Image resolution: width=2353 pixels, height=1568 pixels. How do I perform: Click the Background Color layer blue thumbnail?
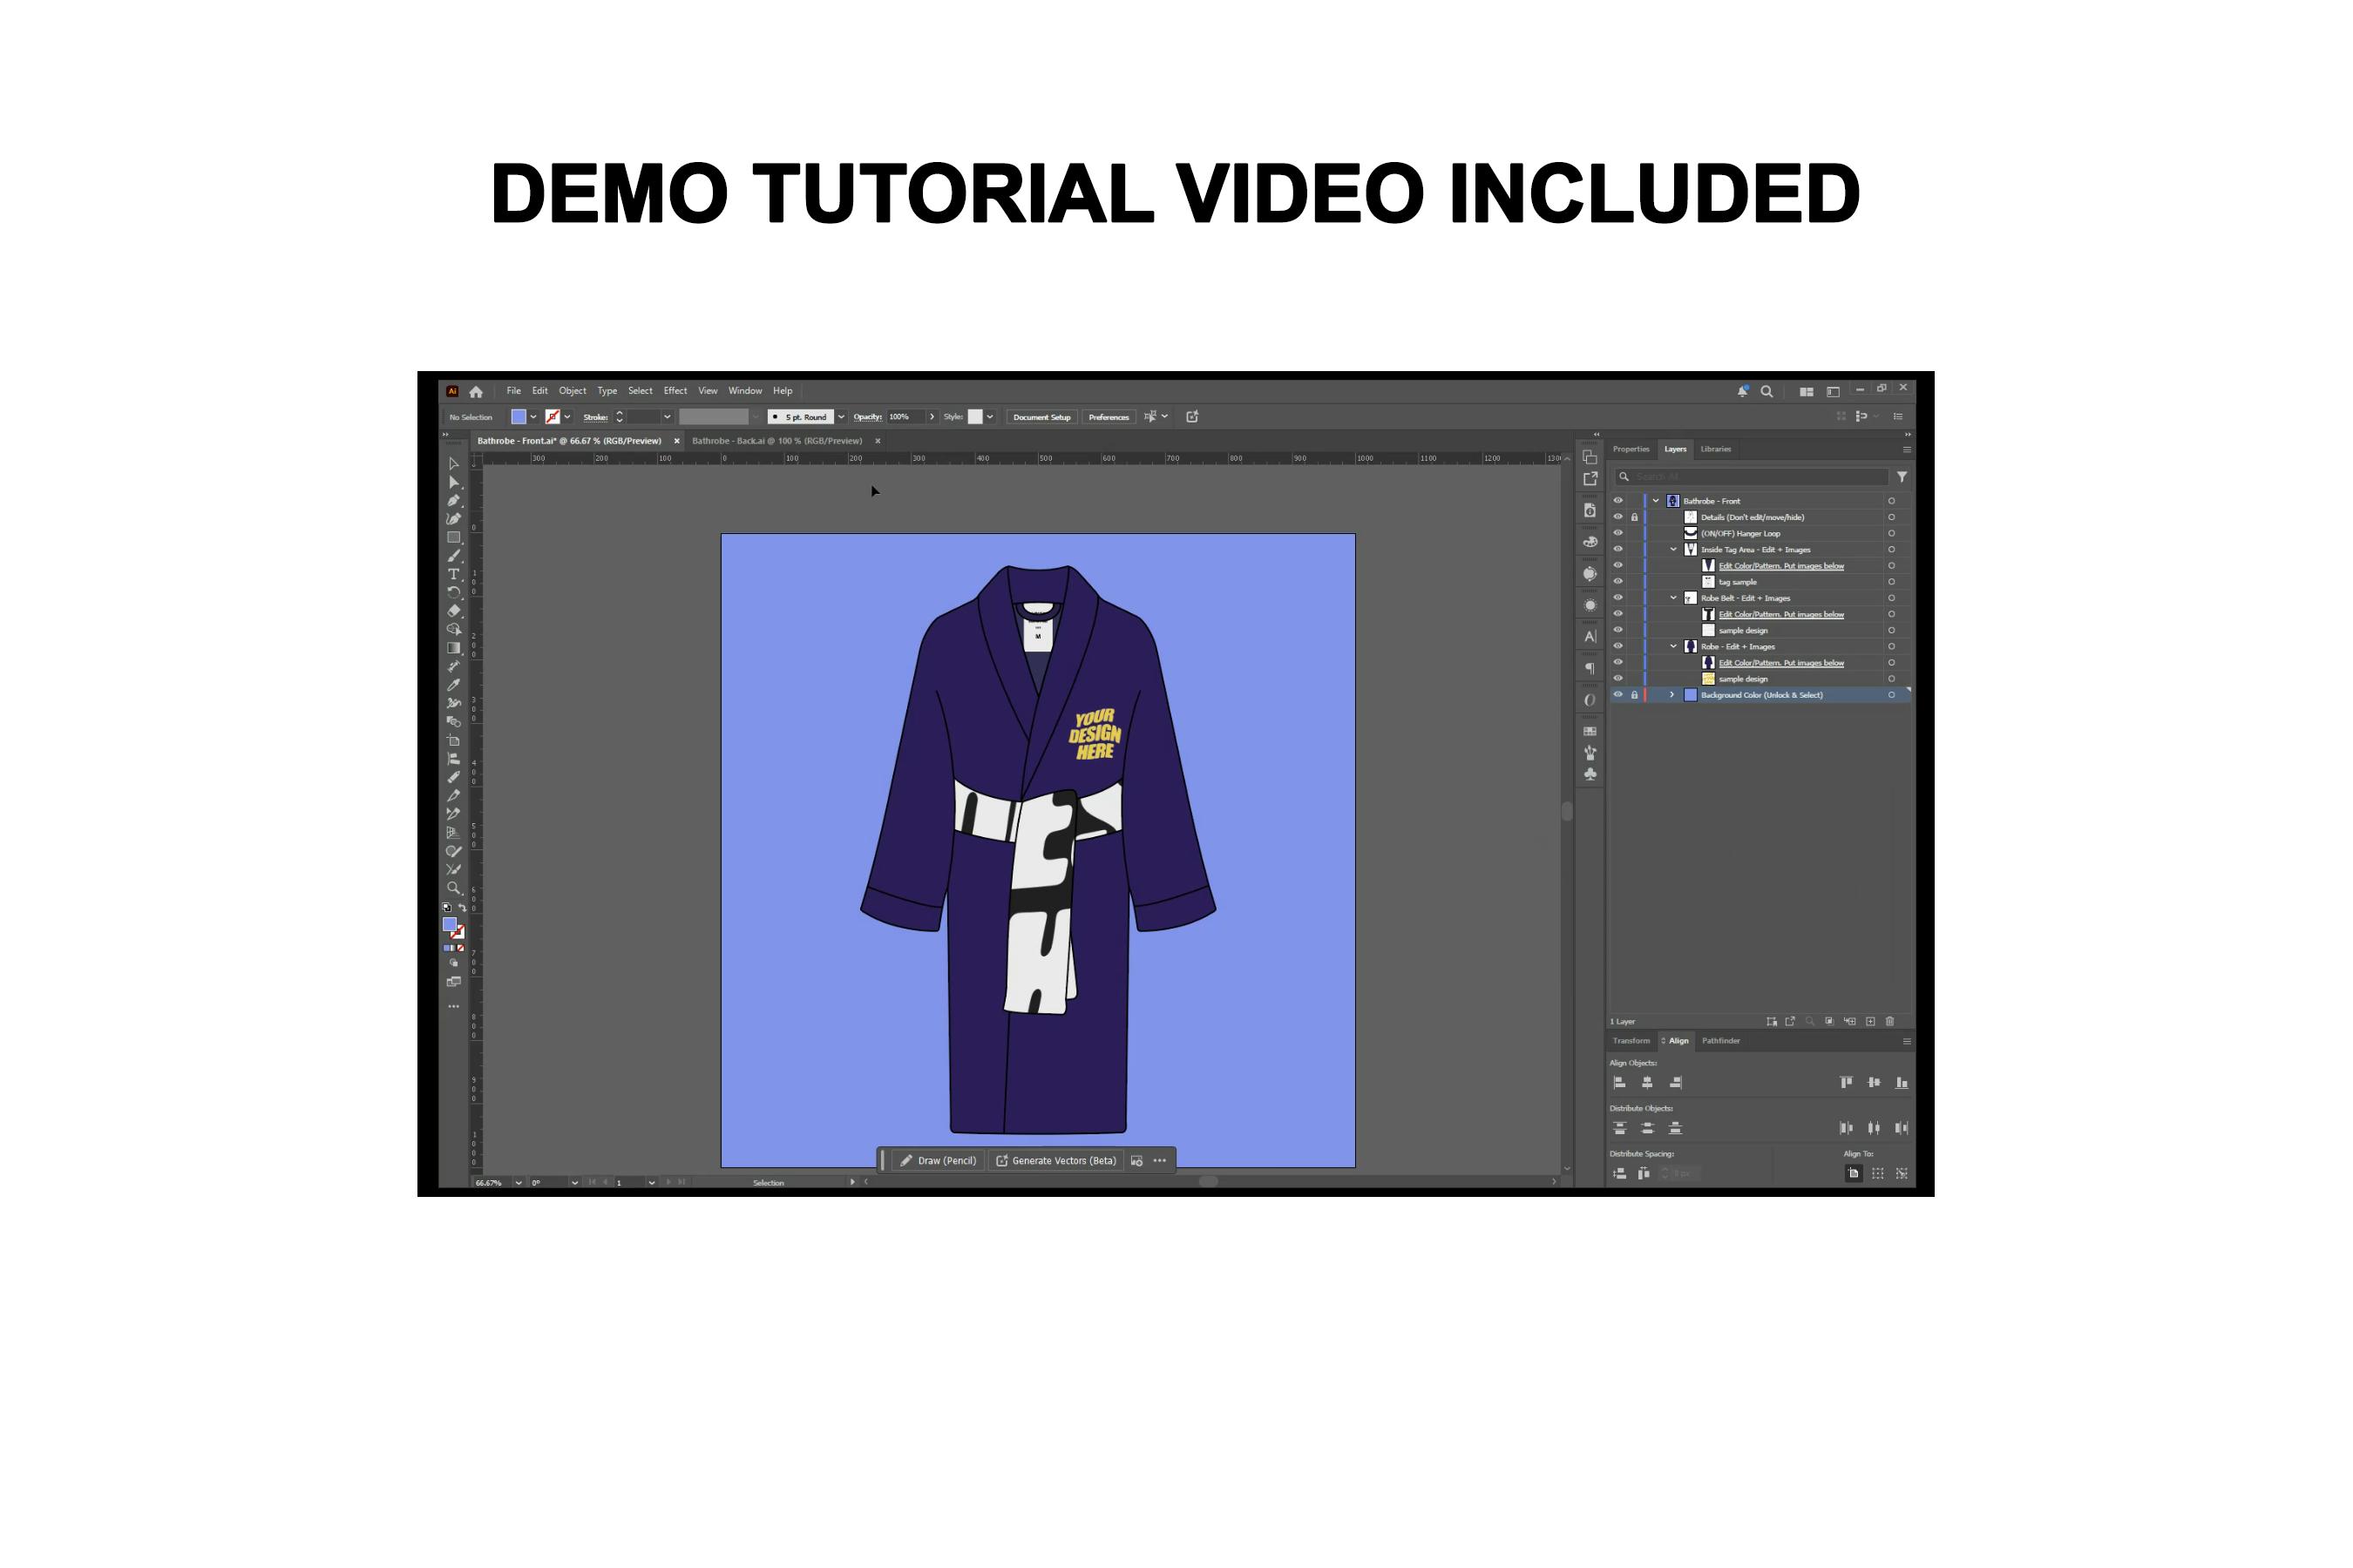[1691, 695]
